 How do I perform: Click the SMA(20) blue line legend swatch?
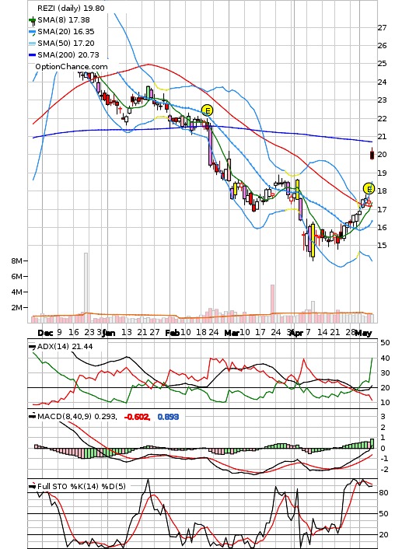(x=33, y=33)
